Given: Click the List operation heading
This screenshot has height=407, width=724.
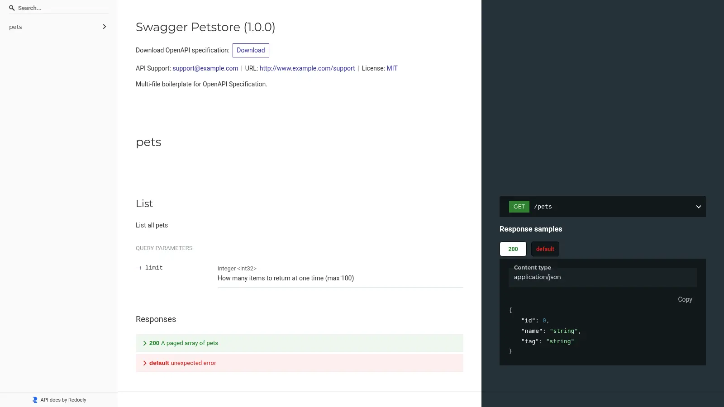Looking at the screenshot, I should 144,203.
